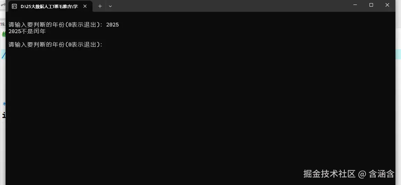Click the cmd console icon on the tab
The width and height of the screenshot is (401, 185).
click(14, 6)
